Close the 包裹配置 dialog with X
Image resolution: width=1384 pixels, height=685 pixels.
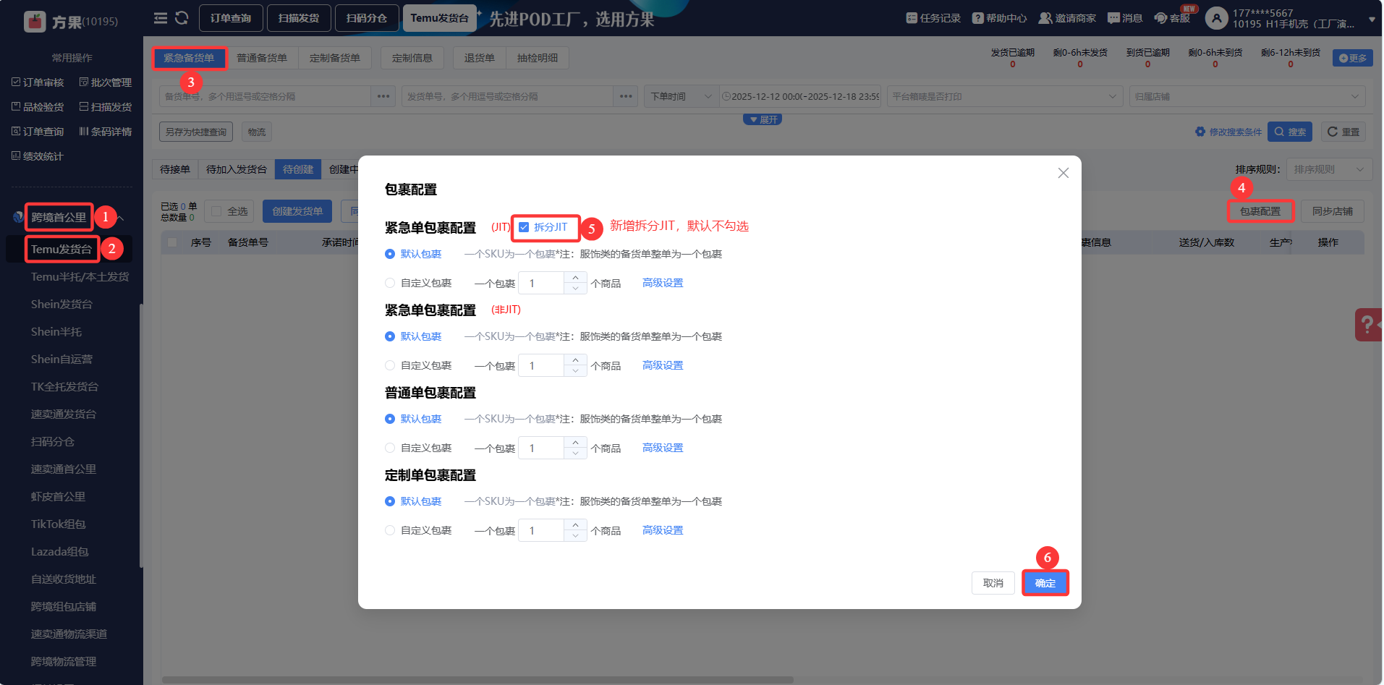tap(1063, 173)
